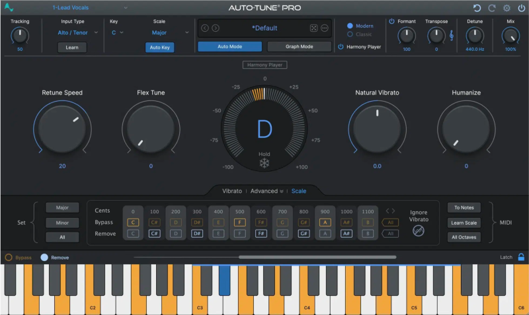Click the Remove All tag
This screenshot has height=315, width=529.
tap(390, 234)
